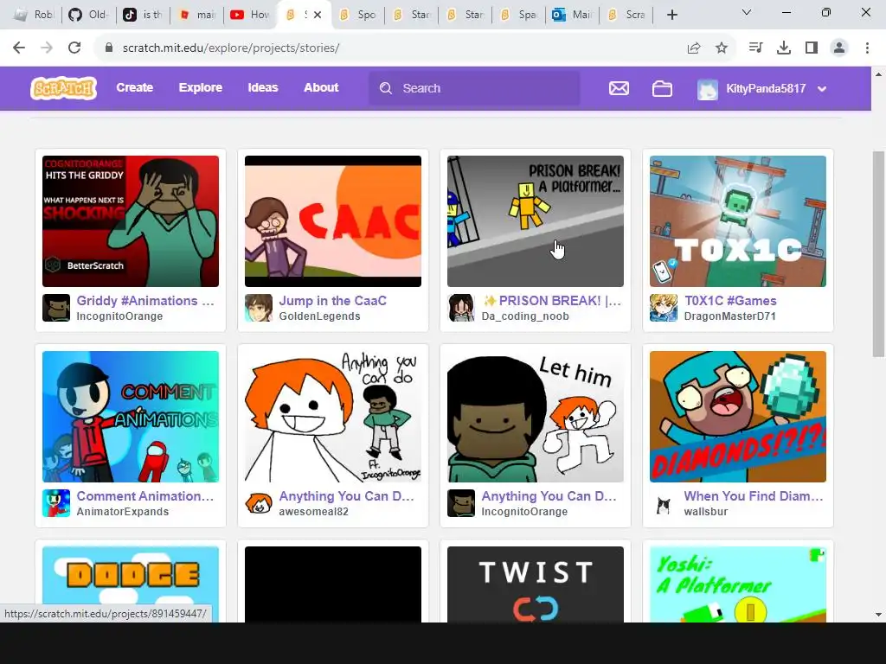Open the Chrome three-dot menu
Viewport: 886px width, 664px height.
(x=867, y=48)
